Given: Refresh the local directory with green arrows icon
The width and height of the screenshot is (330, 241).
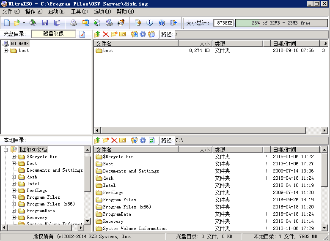Looking at the screenshot, I should coord(151,140).
